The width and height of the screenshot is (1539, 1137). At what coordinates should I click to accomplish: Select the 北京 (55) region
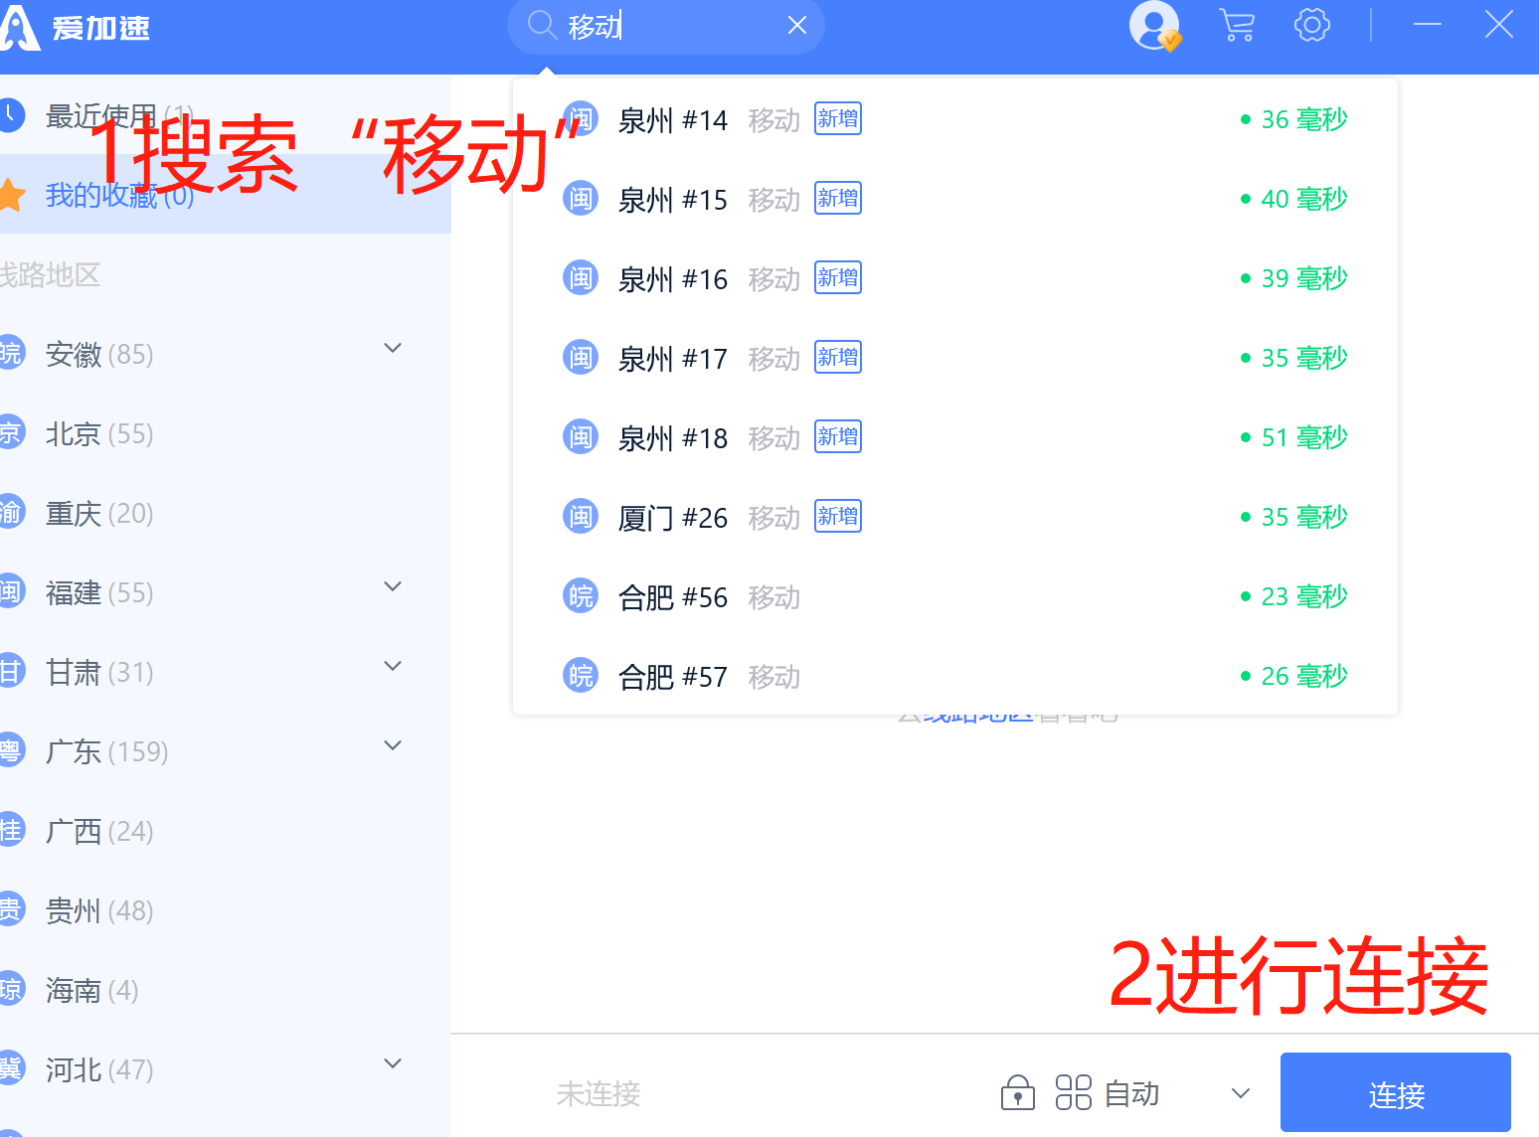point(226,433)
